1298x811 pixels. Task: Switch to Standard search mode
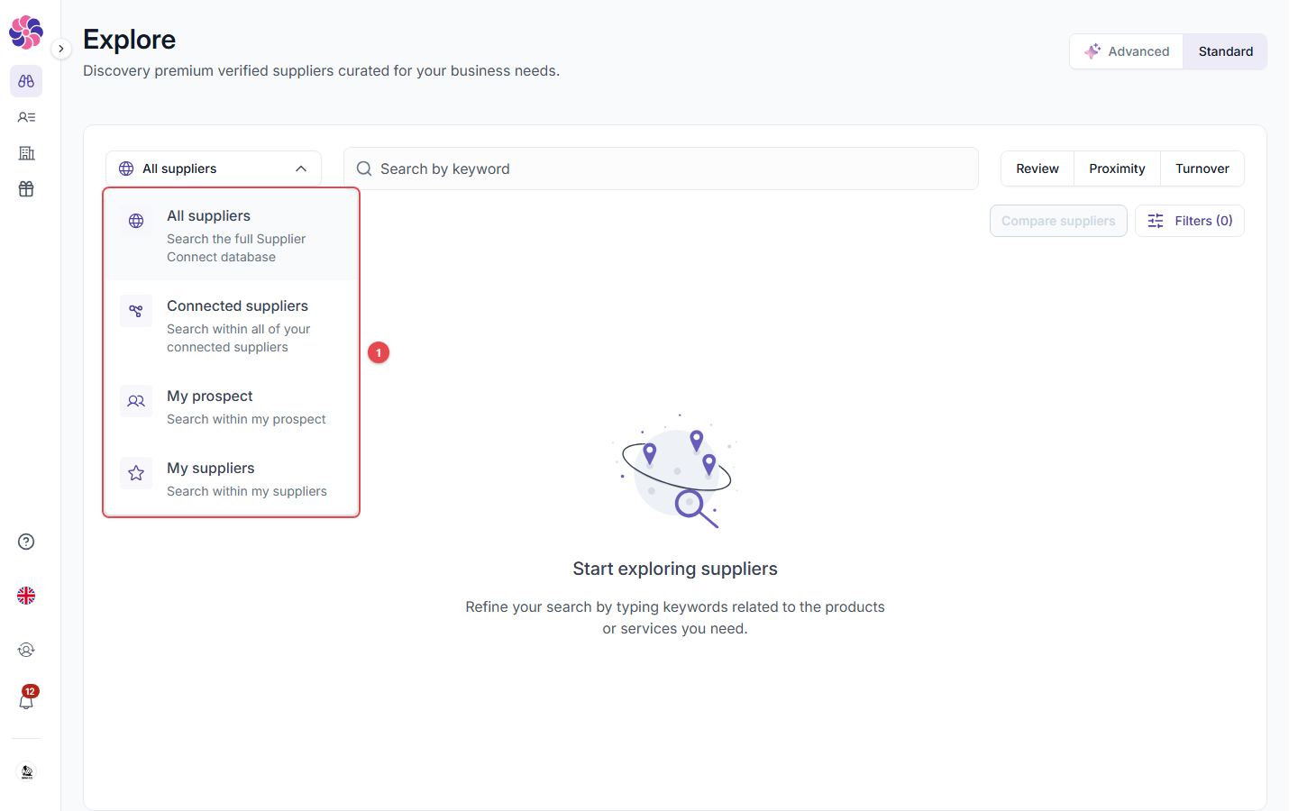[x=1225, y=51]
